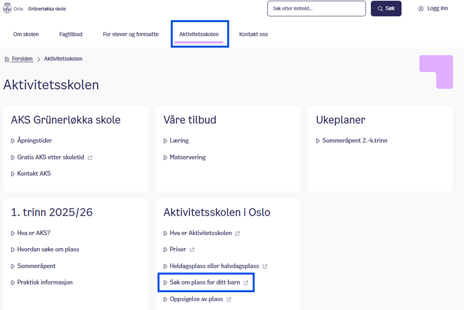This screenshot has height=310, width=464.
Task: Click the Søk etter innhold search field
Action: (316, 9)
